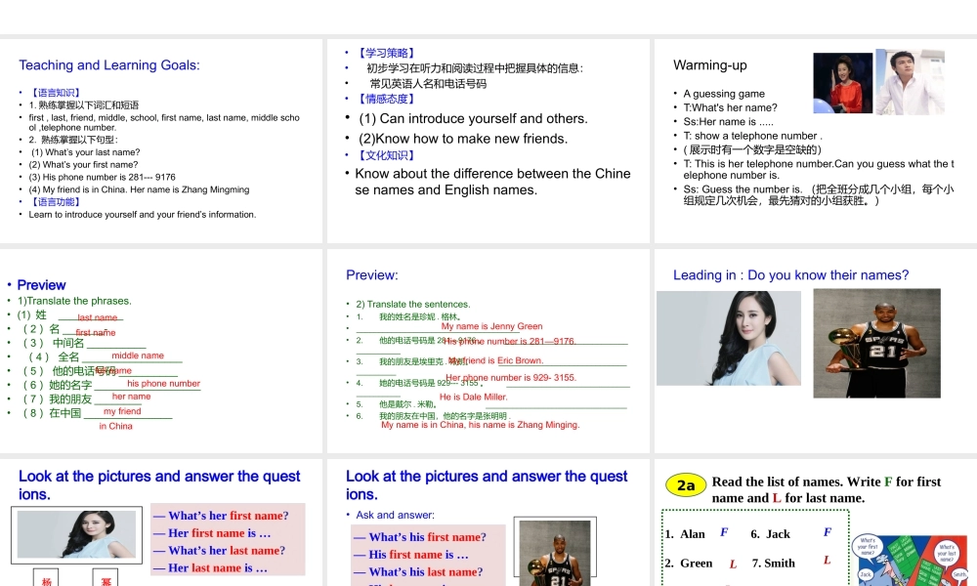The image size is (977, 586).
Task: Click 'A guessing game' bullet
Action: pyautogui.click(x=723, y=94)
